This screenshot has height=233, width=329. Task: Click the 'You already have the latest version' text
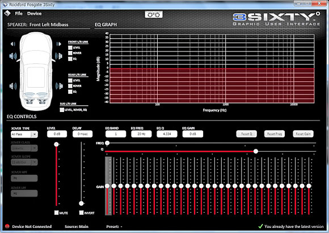coord(294,227)
